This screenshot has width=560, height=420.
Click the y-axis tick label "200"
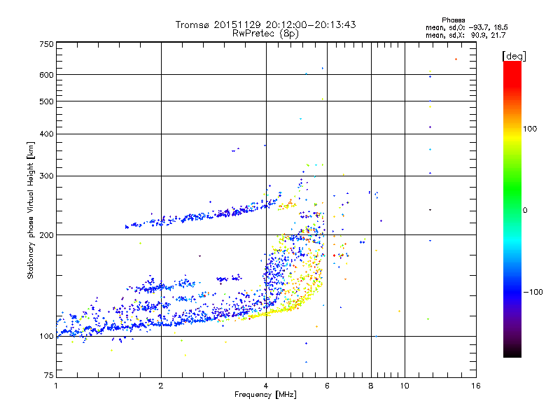(46, 235)
